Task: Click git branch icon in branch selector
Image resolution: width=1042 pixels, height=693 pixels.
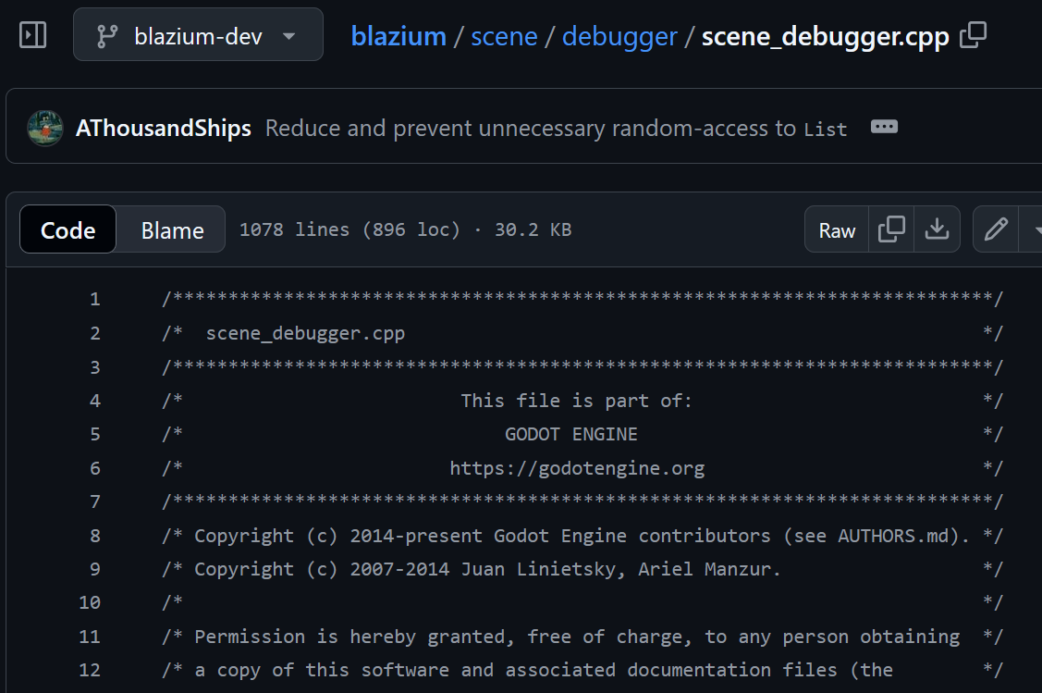Action: click(107, 36)
